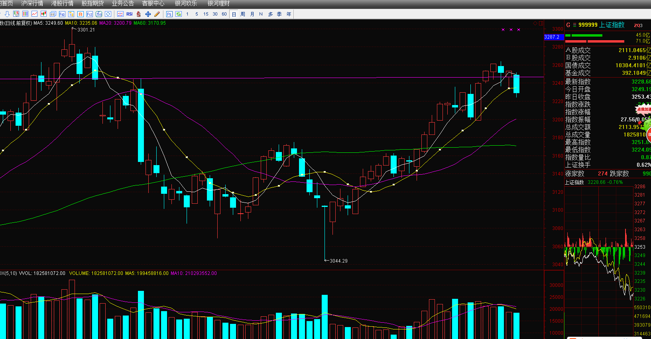Screen dimensions: 651x339
Task: Switch to 1-minute period
Action: coord(187,14)
